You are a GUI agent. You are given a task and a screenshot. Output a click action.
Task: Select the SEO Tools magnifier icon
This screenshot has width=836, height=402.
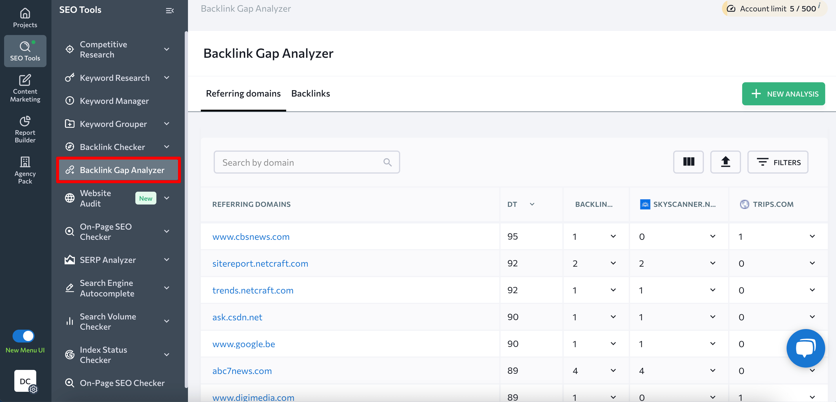click(25, 46)
